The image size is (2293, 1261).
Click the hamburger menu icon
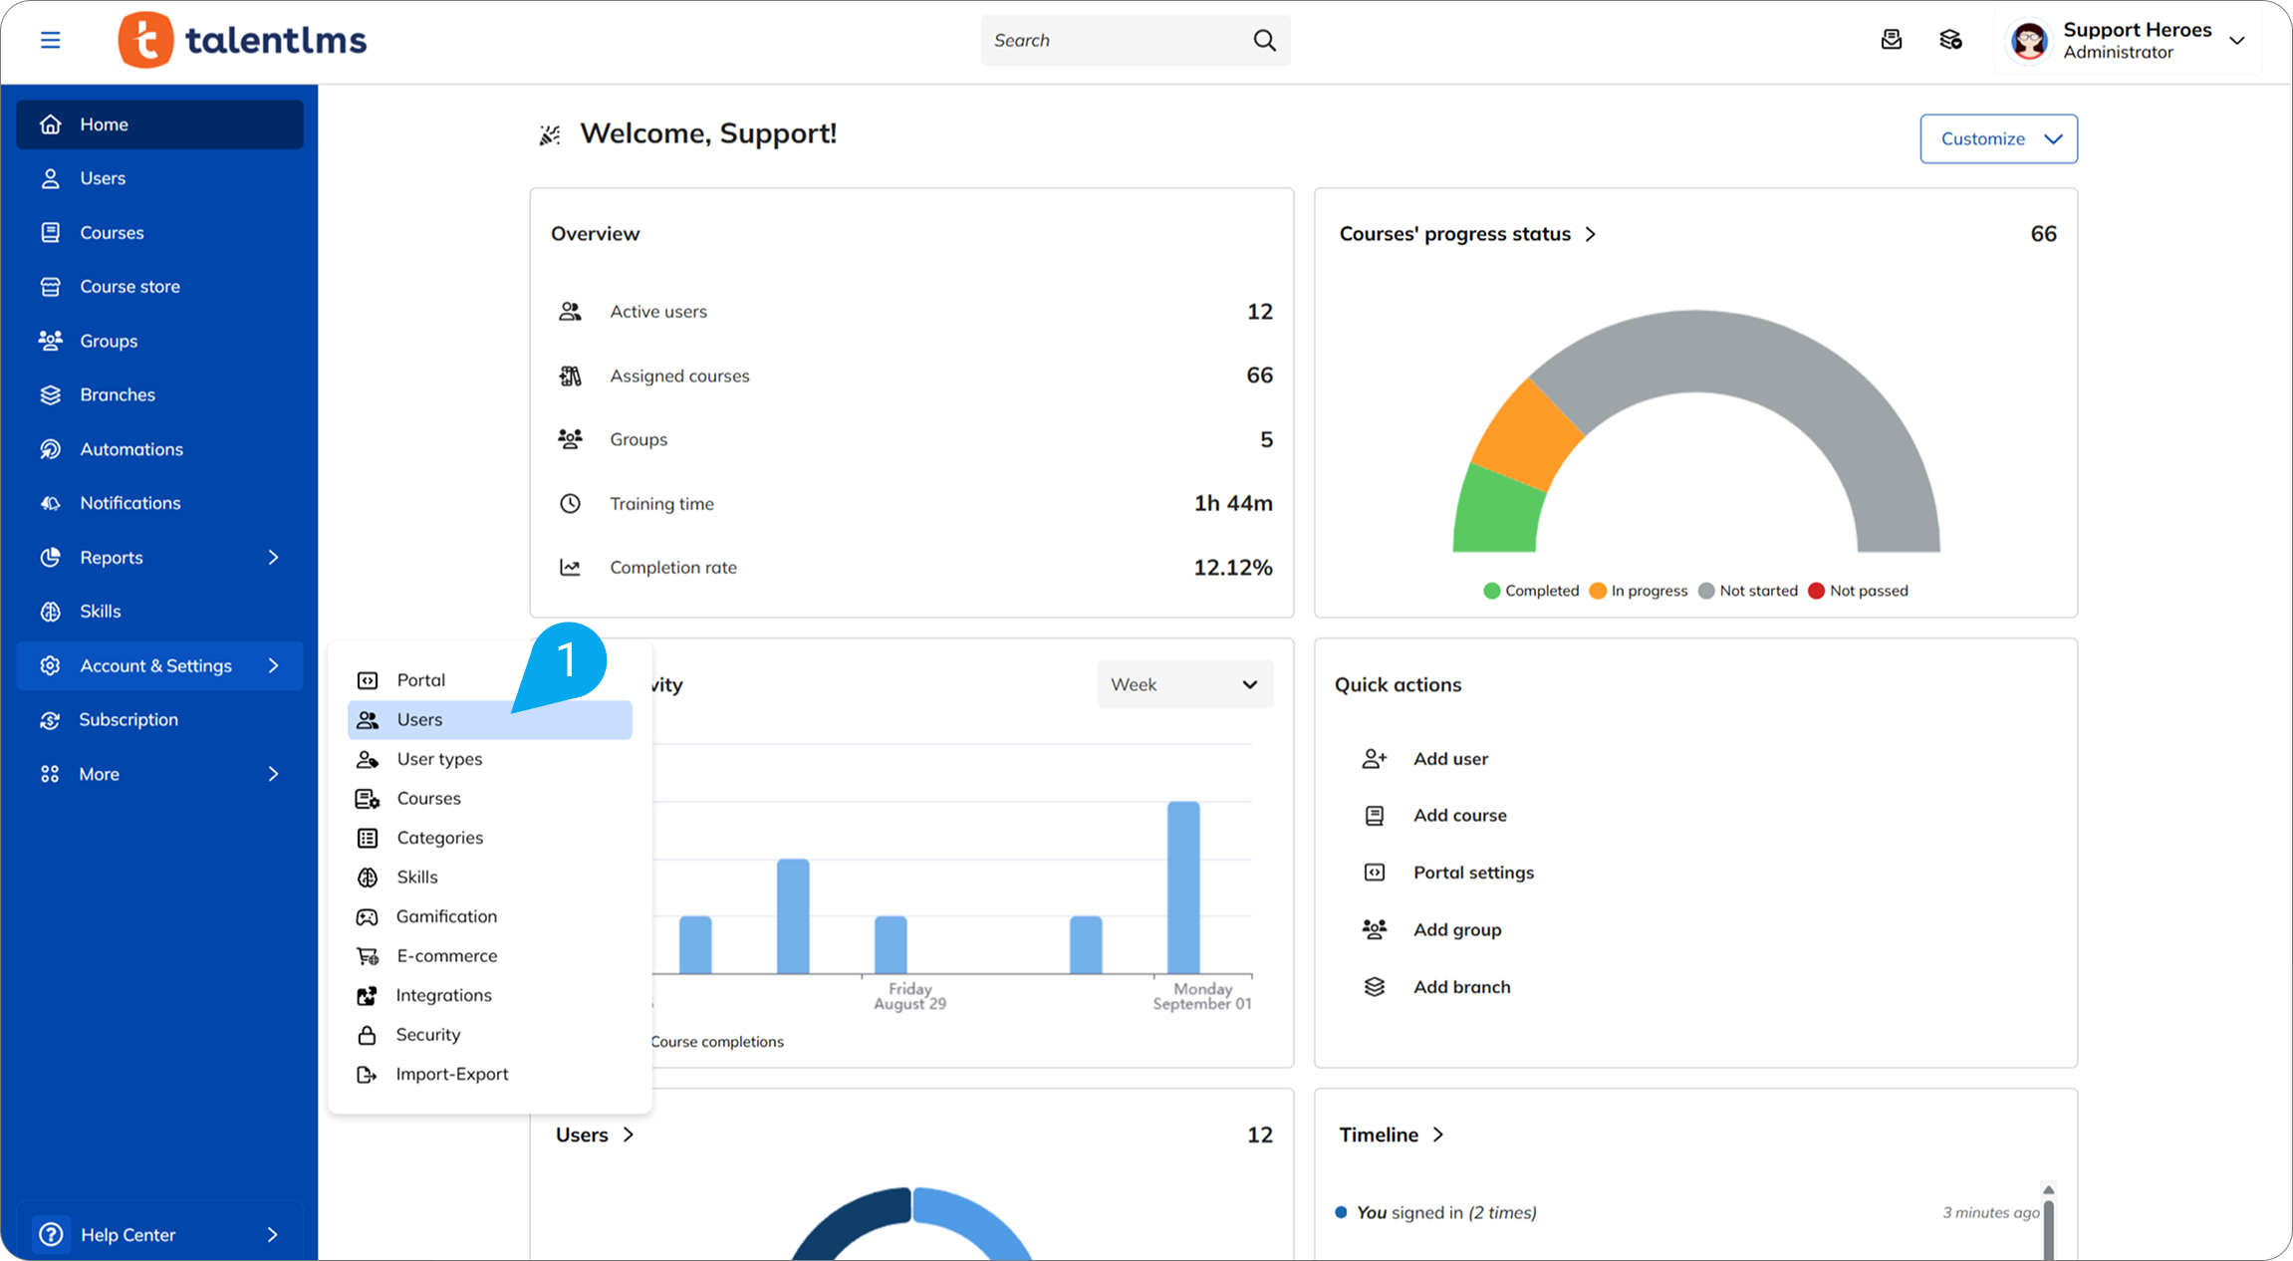pyautogui.click(x=50, y=40)
